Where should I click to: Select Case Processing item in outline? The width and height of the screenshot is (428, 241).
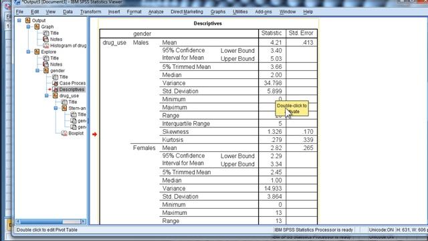[72, 83]
